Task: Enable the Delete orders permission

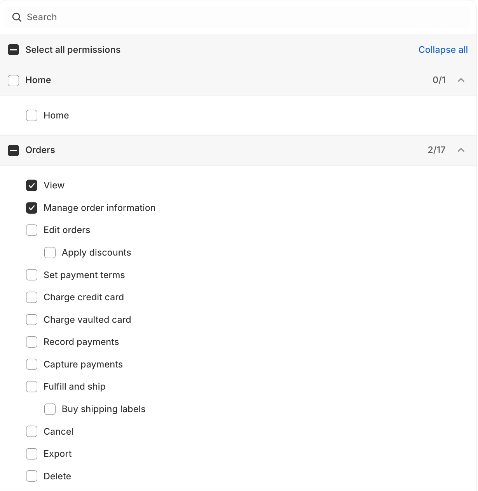Action: [32, 476]
